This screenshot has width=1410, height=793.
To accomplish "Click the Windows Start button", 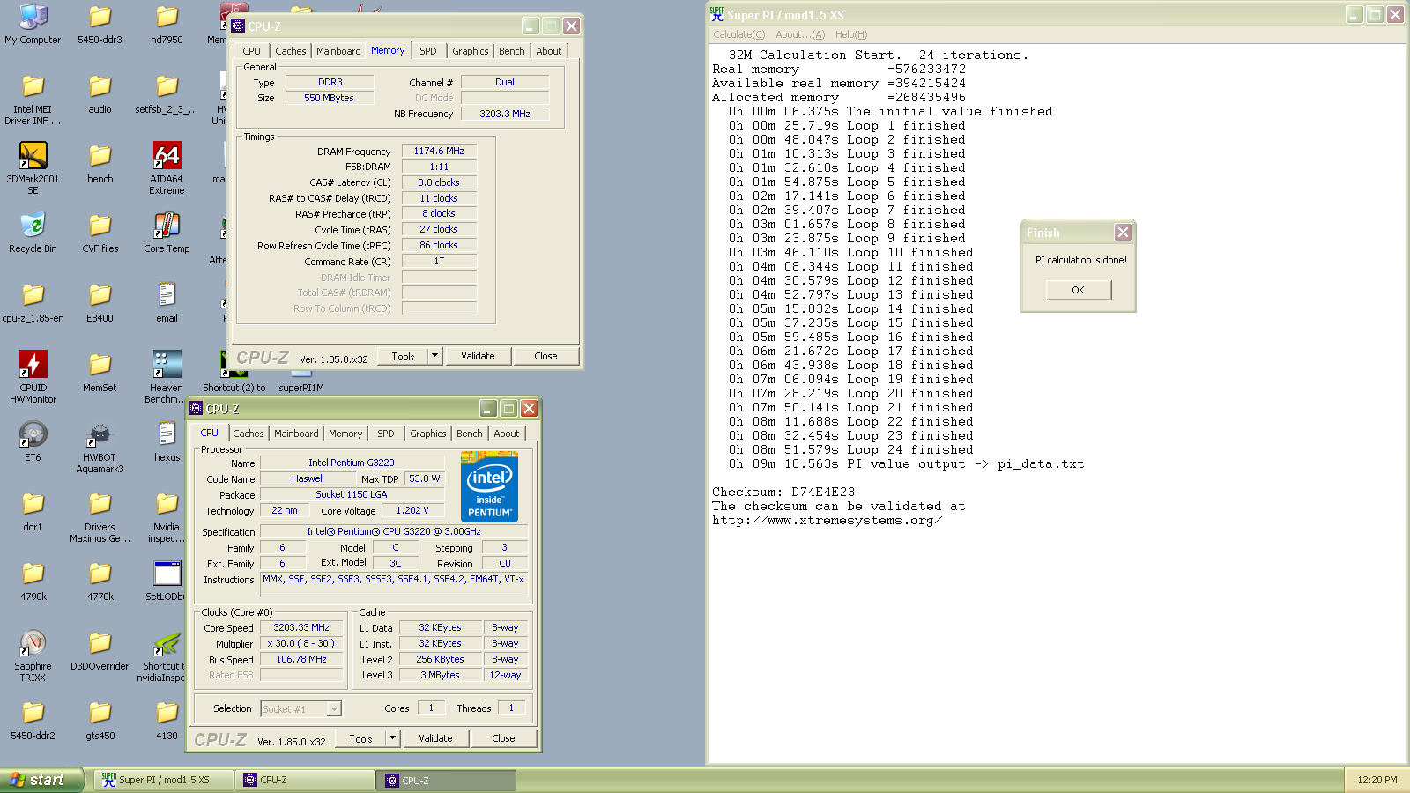I will point(41,780).
